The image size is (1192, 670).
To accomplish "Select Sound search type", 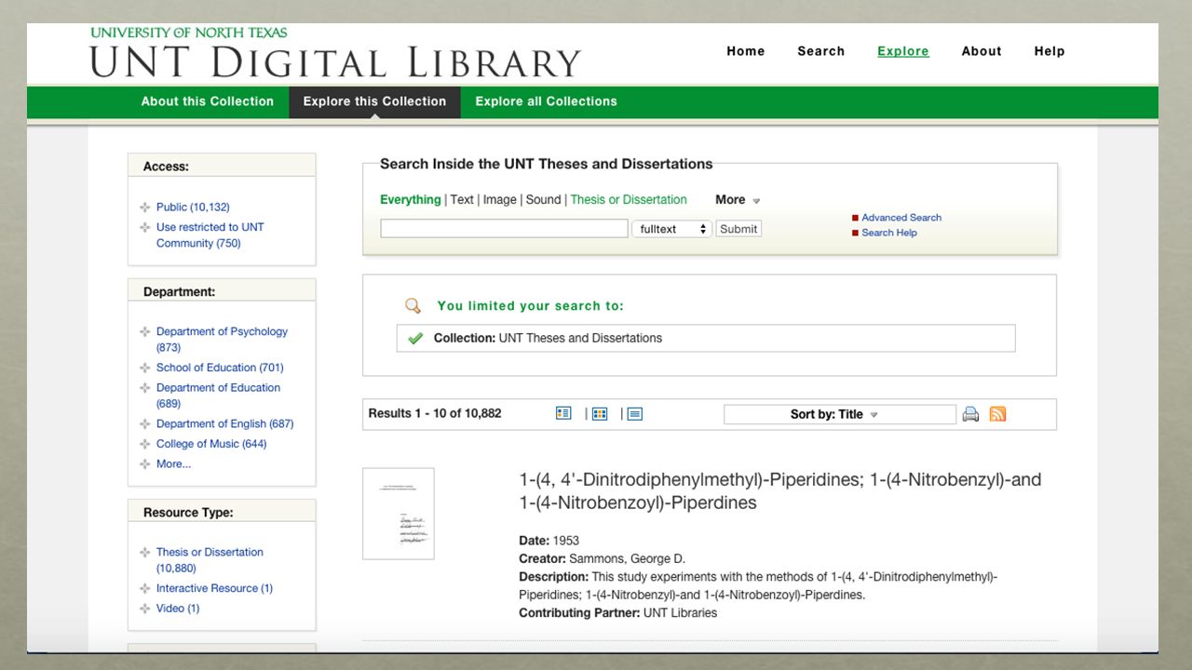I will (x=544, y=200).
